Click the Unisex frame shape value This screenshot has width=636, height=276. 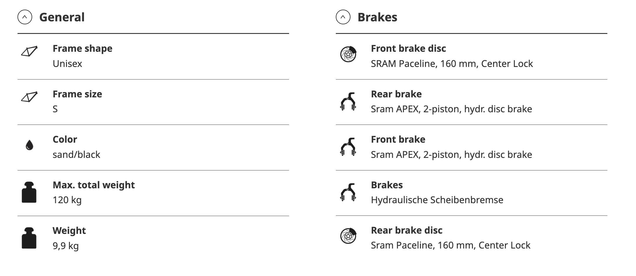(x=67, y=64)
